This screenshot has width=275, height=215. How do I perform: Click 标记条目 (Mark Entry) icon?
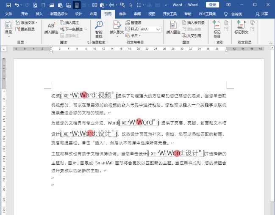pyautogui.click(x=217, y=29)
